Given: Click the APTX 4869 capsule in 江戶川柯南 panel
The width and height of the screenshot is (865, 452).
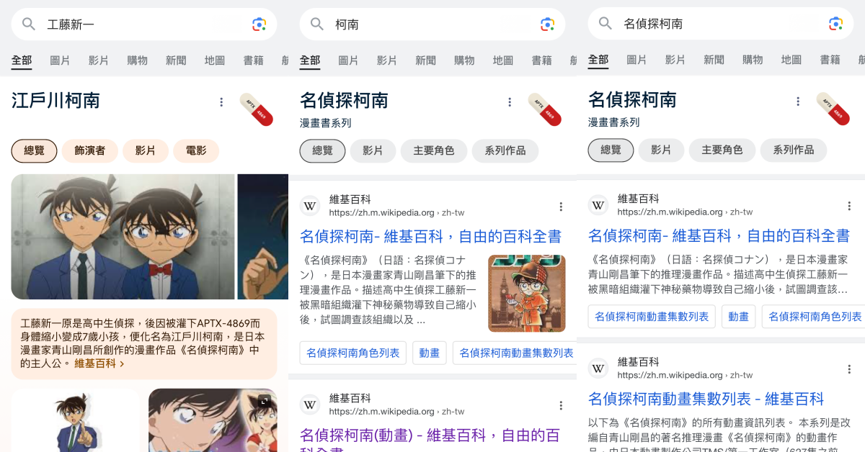Looking at the screenshot, I should [x=257, y=109].
